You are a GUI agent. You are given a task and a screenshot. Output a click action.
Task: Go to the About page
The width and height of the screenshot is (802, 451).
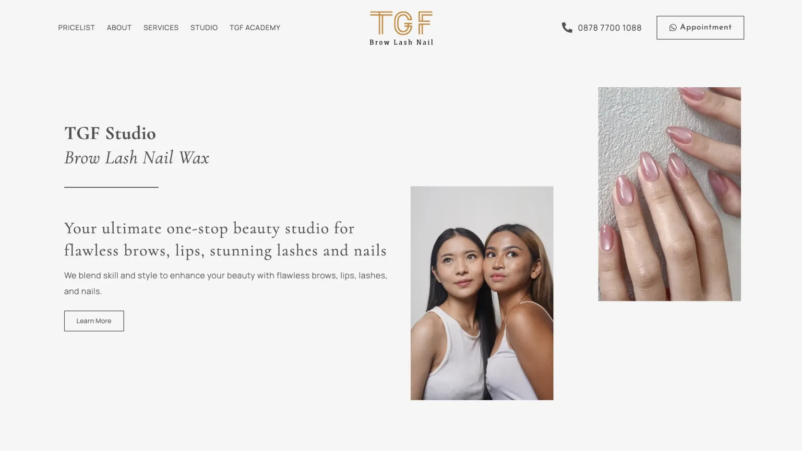119,28
